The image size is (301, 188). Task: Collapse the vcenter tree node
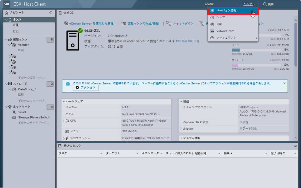coord(9,45)
